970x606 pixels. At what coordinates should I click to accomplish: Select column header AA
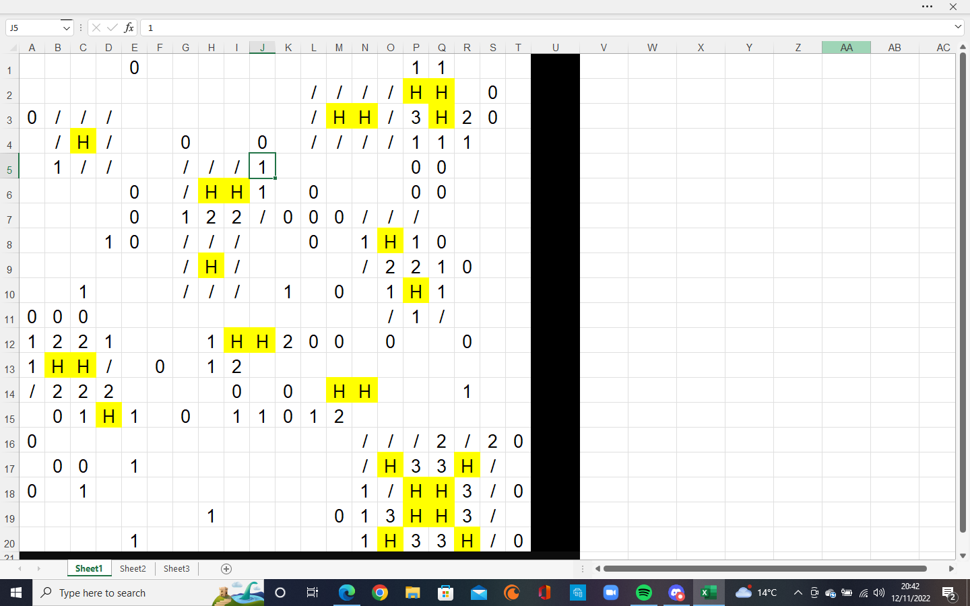click(x=846, y=48)
